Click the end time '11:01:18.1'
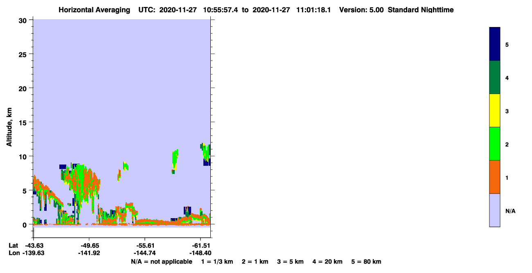This screenshot has height=273, width=532. [313, 10]
